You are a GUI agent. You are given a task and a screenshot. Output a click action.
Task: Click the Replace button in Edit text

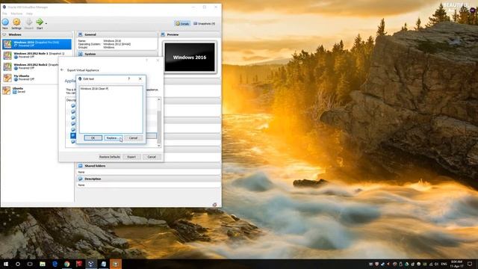coord(113,137)
